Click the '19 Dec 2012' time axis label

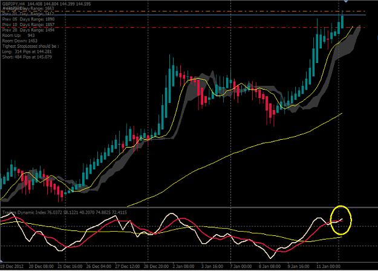coord(12,266)
